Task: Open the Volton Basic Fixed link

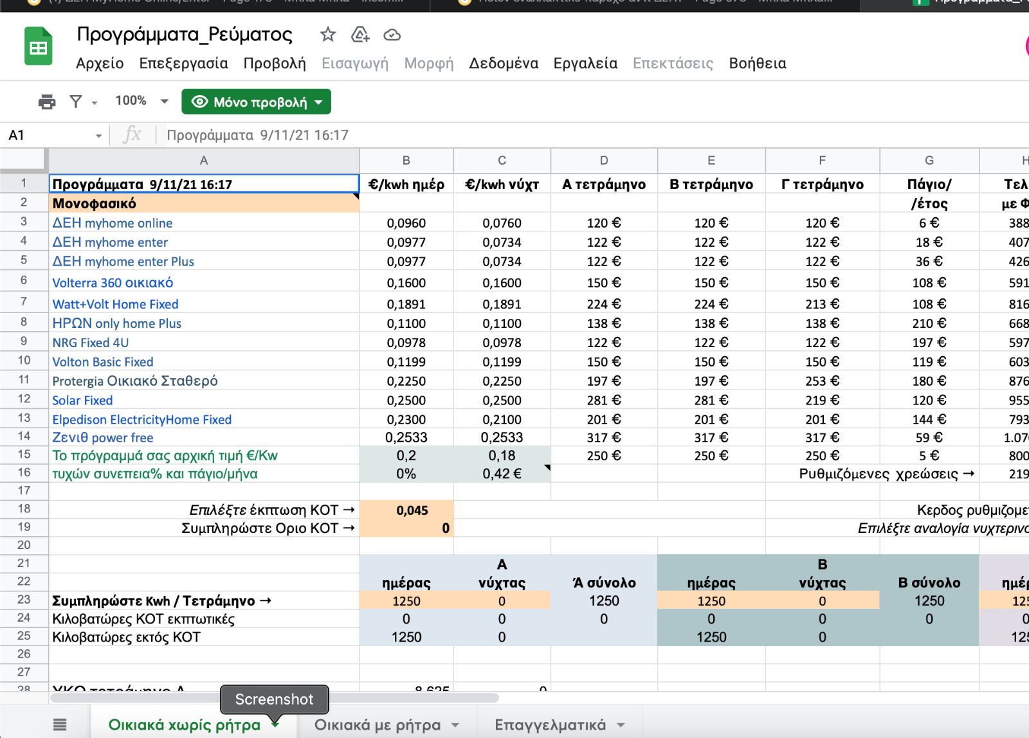Action: (x=103, y=362)
